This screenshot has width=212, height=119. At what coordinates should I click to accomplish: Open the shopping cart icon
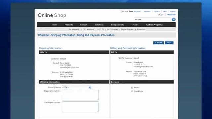160,15
